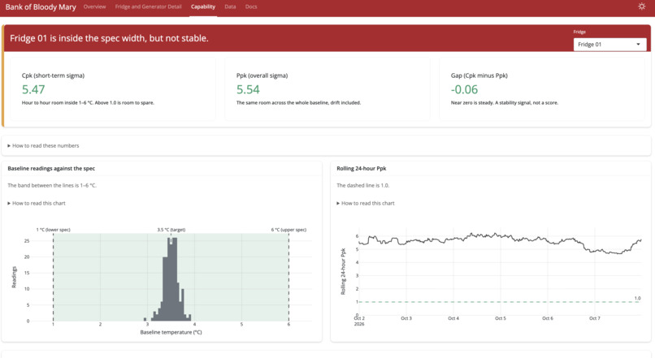
Task: Click the 'Baseline temperature (°C)' axis title
Action: tap(171, 333)
